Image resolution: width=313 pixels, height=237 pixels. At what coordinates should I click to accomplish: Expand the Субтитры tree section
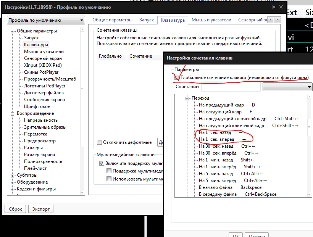(x=13, y=175)
